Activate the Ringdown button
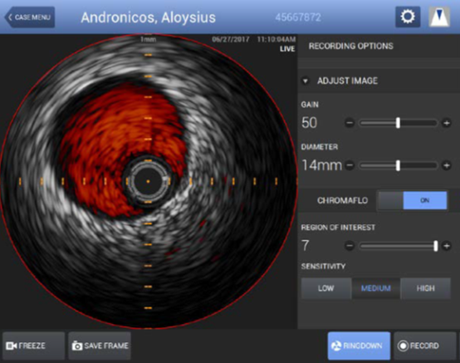Viewport: 460px width, 363px height. (359, 346)
